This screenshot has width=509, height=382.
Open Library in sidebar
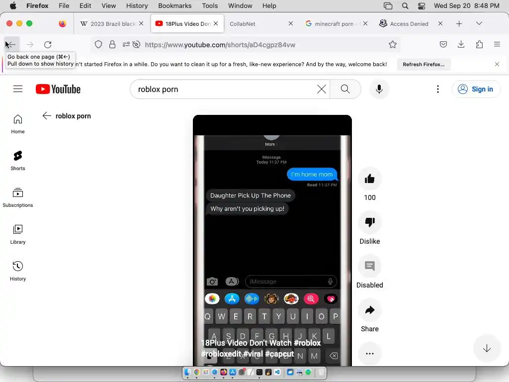(18, 234)
